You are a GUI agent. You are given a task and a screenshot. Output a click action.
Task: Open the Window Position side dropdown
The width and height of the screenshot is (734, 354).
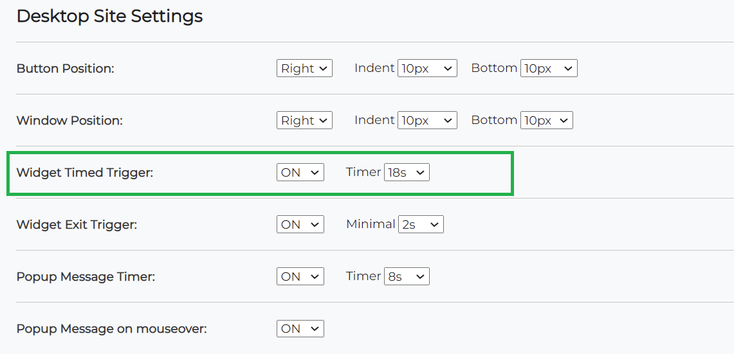click(304, 121)
